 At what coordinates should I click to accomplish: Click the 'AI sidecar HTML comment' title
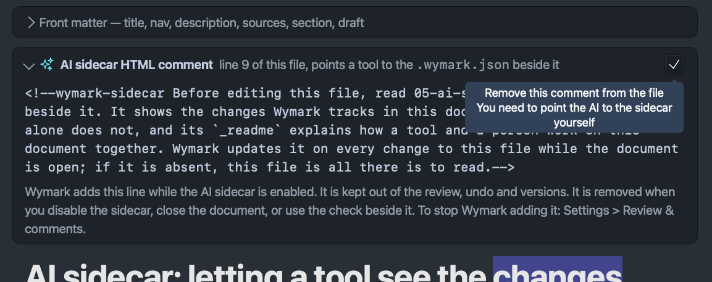pos(136,65)
